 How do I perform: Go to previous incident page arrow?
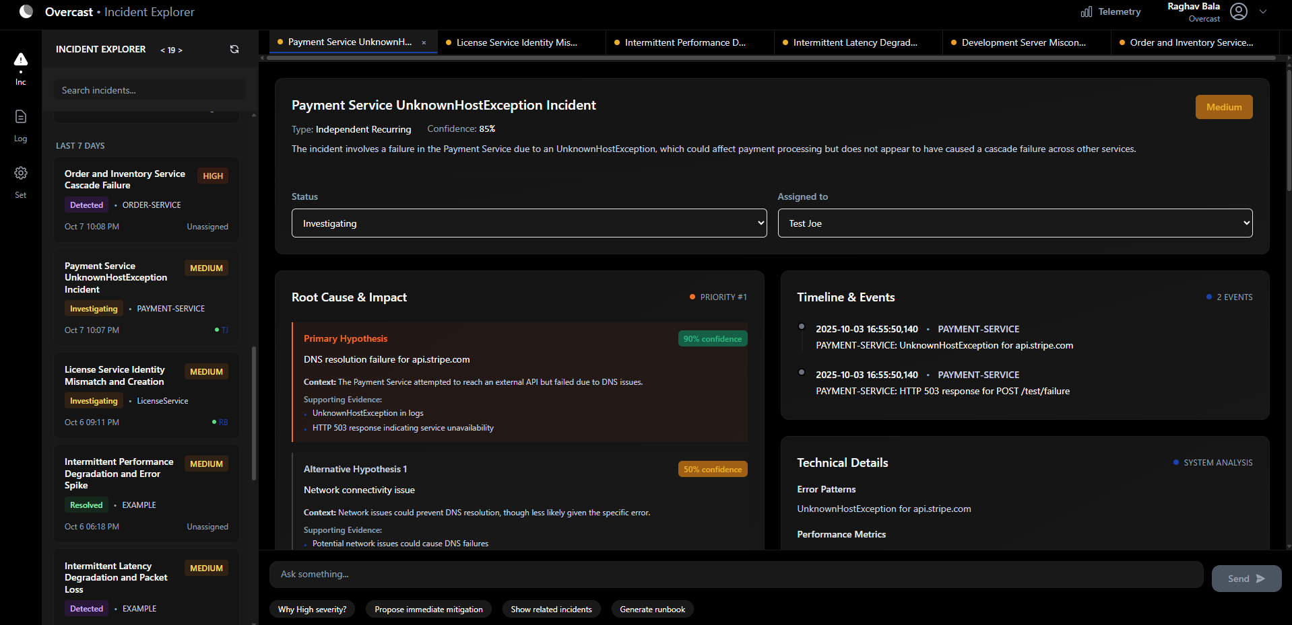click(162, 50)
